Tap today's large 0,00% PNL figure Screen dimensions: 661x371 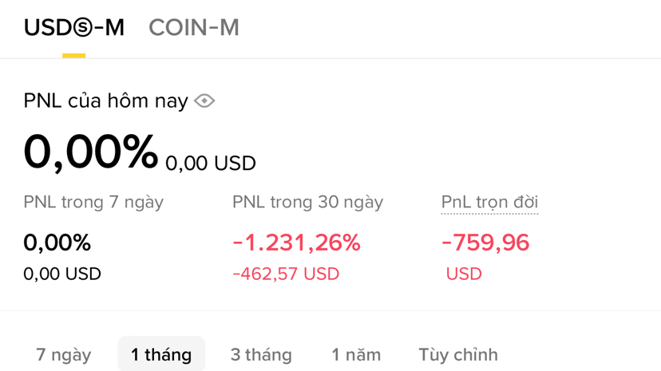coord(91,152)
